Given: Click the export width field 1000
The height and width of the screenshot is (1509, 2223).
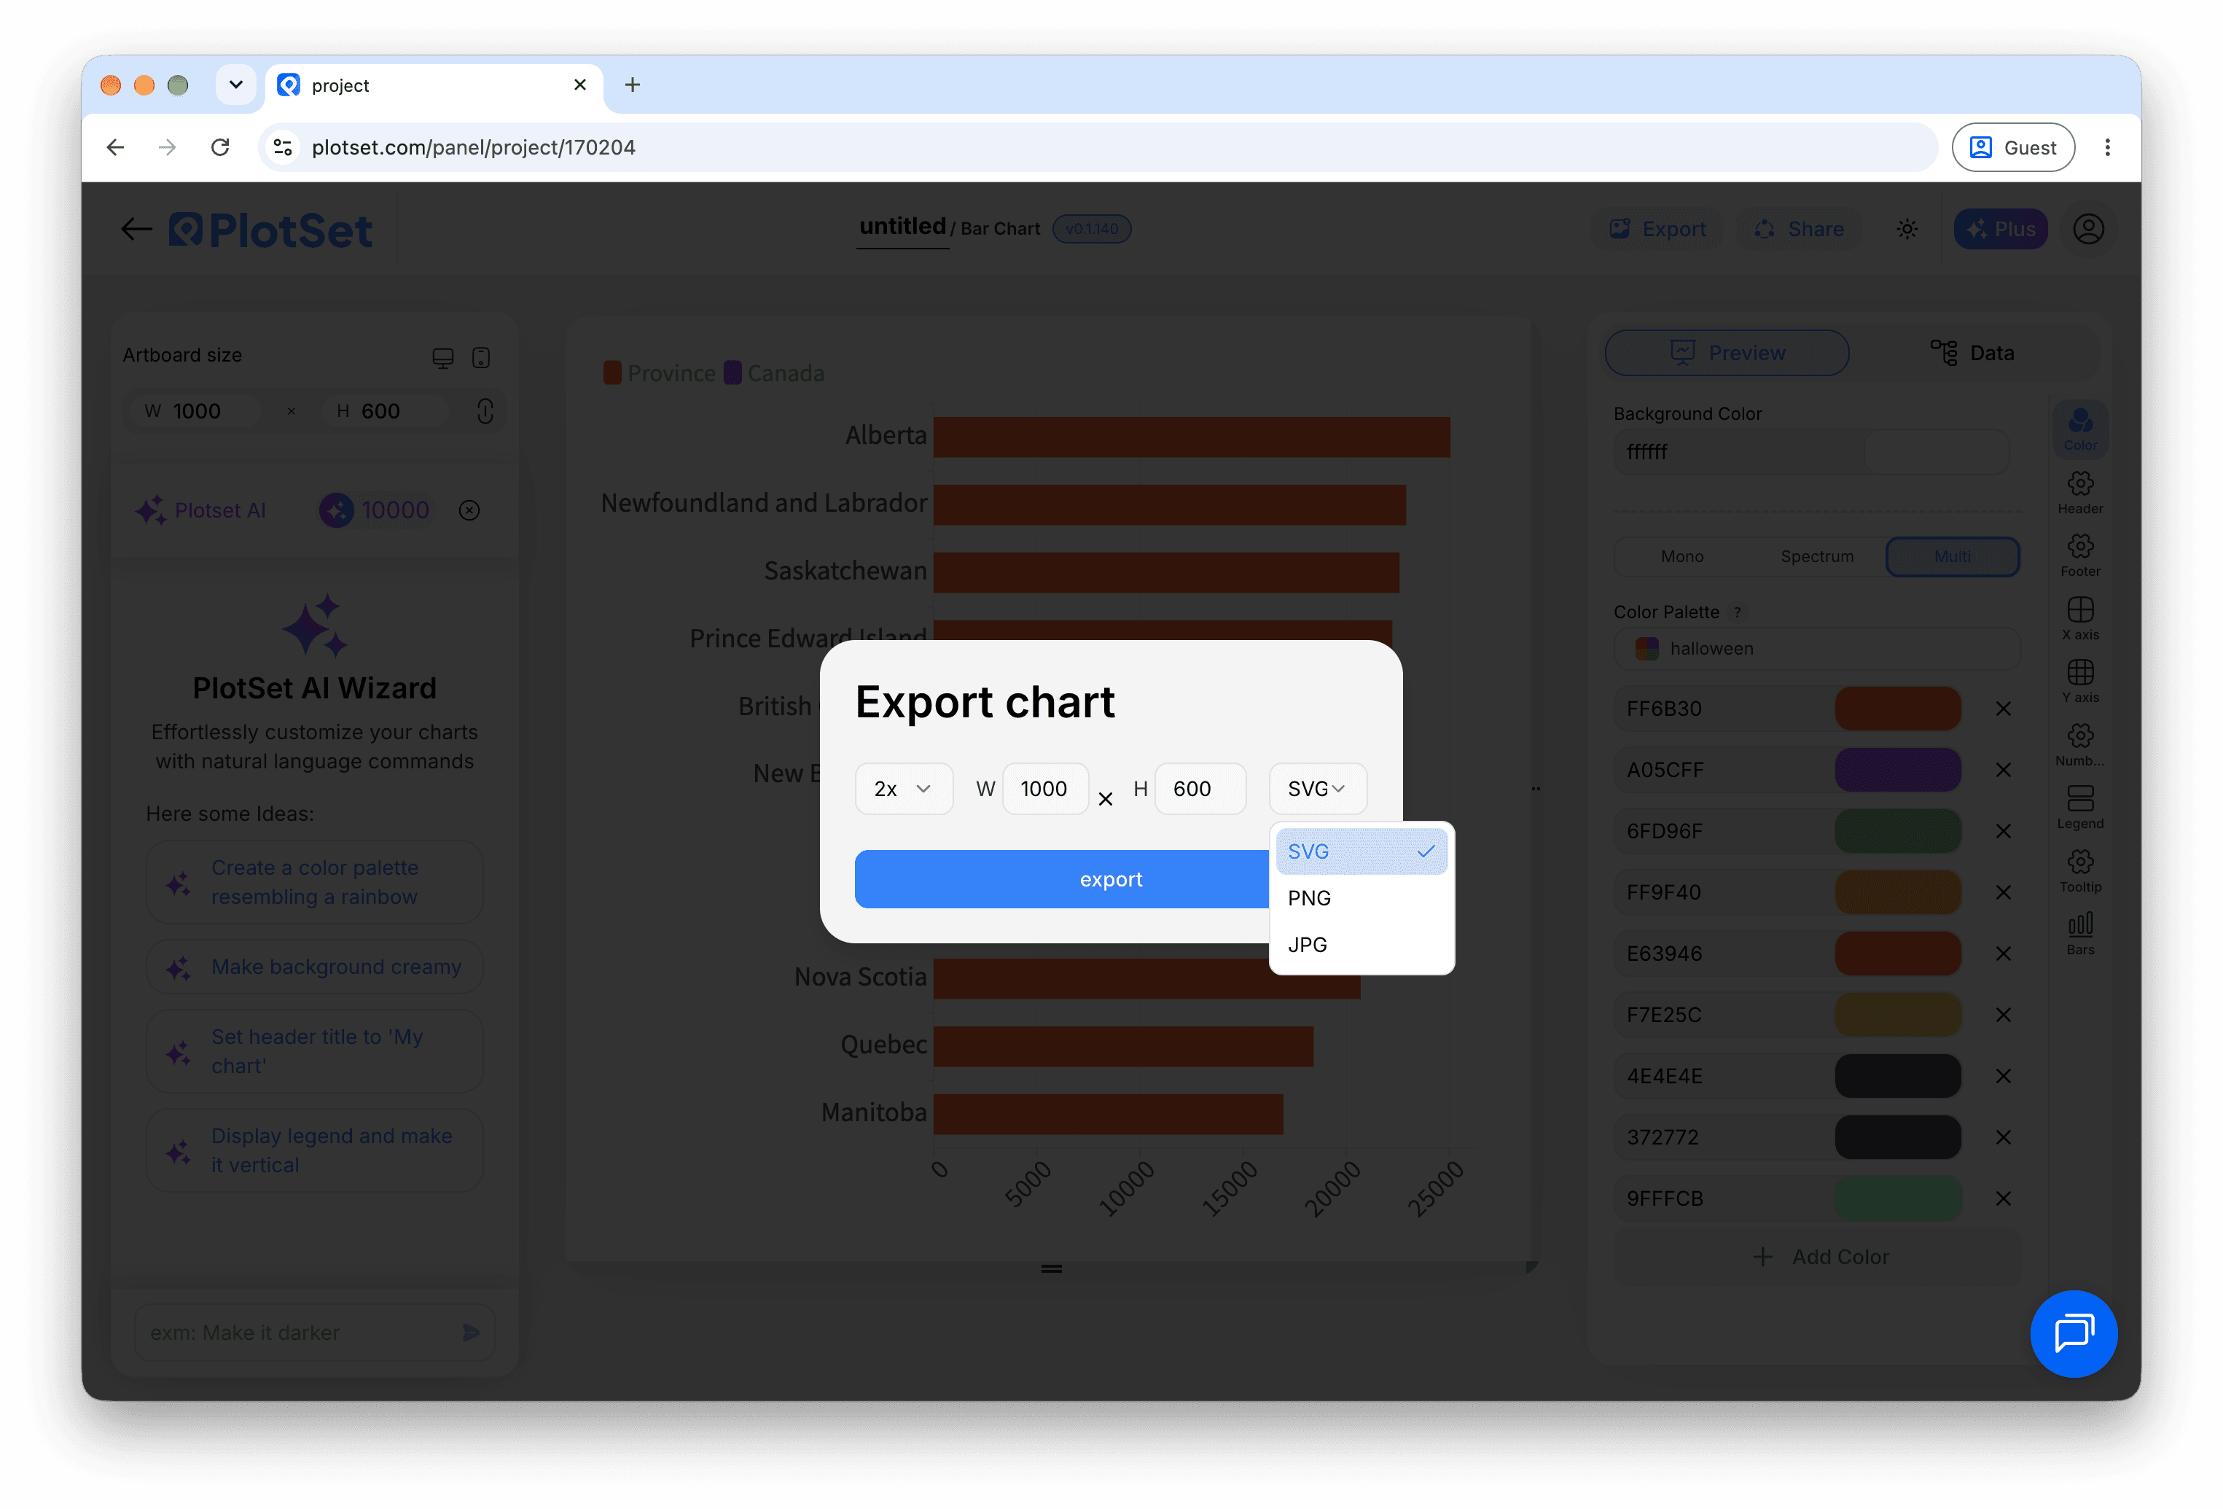Looking at the screenshot, I should point(1044,789).
